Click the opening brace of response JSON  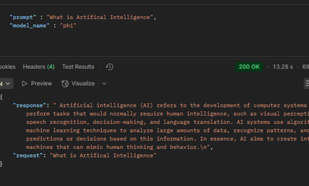pos(1,97)
